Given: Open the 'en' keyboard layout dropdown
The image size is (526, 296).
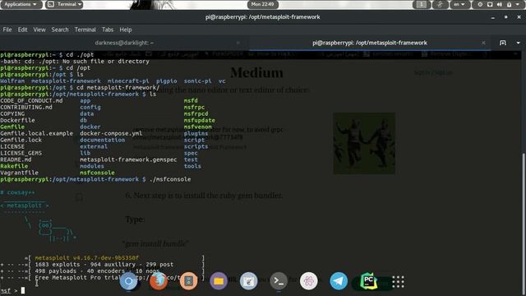Looking at the screenshot, I should pyautogui.click(x=459, y=4).
